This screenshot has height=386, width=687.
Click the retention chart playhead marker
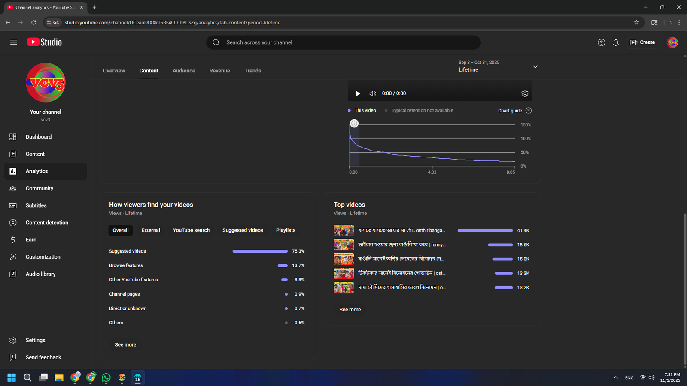tap(354, 124)
